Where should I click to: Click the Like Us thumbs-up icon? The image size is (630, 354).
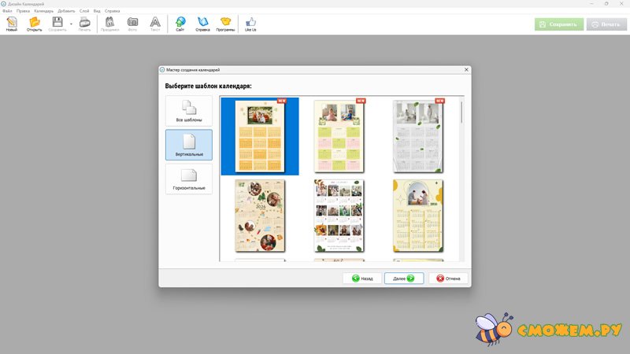(250, 24)
